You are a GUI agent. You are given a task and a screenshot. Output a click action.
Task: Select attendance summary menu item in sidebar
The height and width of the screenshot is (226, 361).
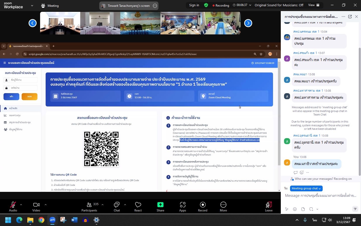pos(21,122)
